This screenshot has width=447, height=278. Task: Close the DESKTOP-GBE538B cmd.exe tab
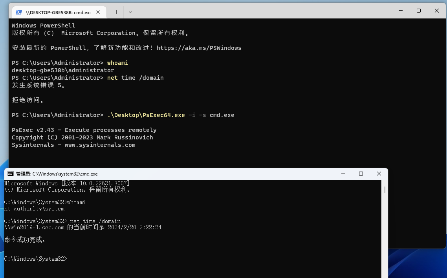(98, 12)
